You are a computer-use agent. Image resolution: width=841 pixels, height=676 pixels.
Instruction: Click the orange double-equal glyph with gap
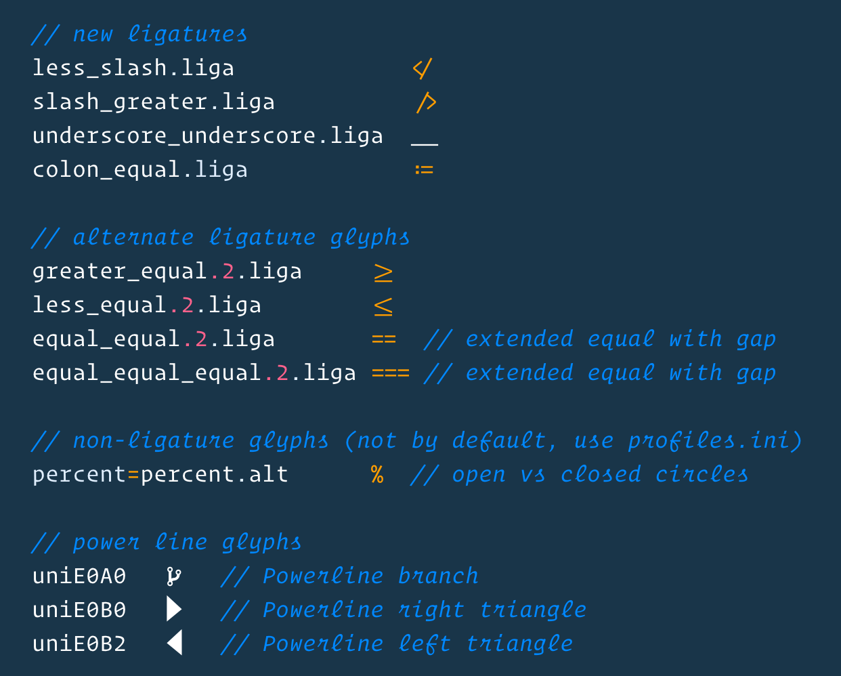click(x=384, y=339)
